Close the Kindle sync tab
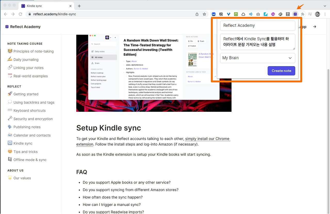Image resolution: width=330 pixels, height=214 pixels. (x=71, y=6)
